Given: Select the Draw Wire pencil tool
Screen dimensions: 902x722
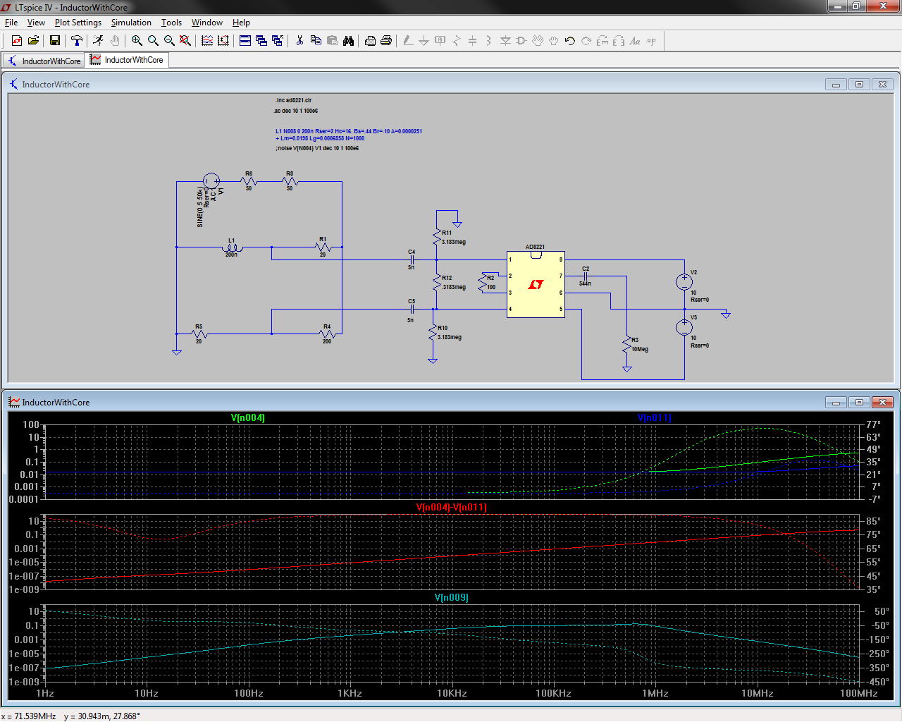Looking at the screenshot, I should (408, 41).
